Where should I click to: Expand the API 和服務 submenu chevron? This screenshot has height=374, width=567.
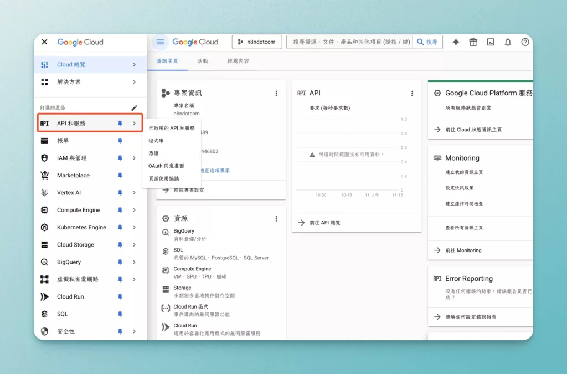click(x=134, y=124)
